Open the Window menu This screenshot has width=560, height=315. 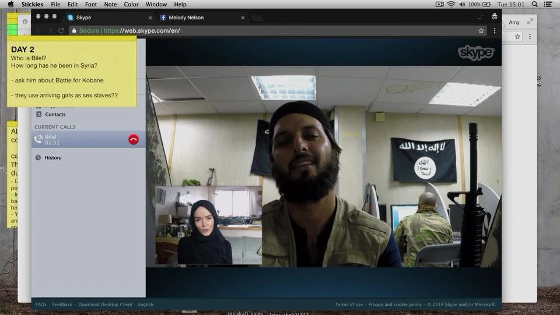156,4
